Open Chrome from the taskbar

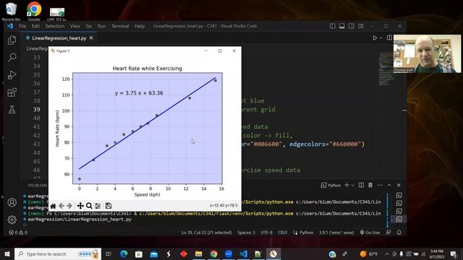click(x=213, y=253)
